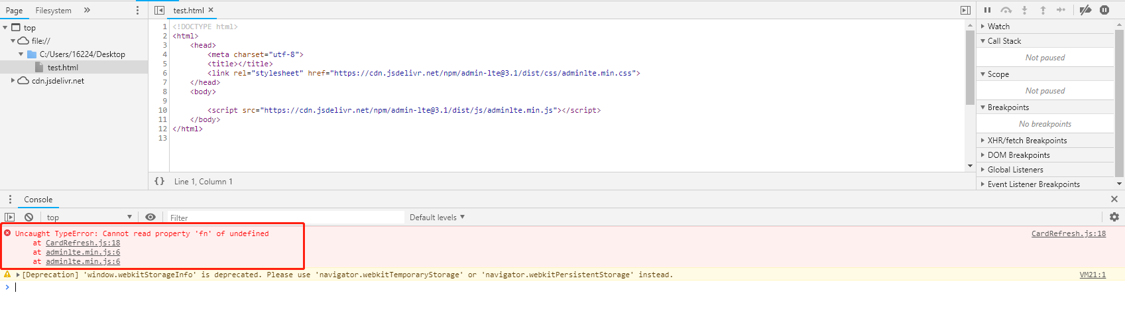
Task: Click the editor vertical scrollbar
Action: pyautogui.click(x=971, y=68)
